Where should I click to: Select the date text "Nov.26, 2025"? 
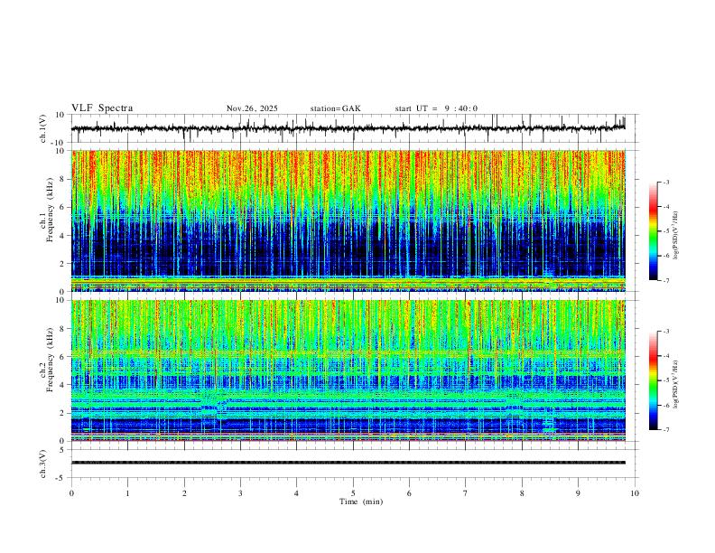tap(252, 108)
